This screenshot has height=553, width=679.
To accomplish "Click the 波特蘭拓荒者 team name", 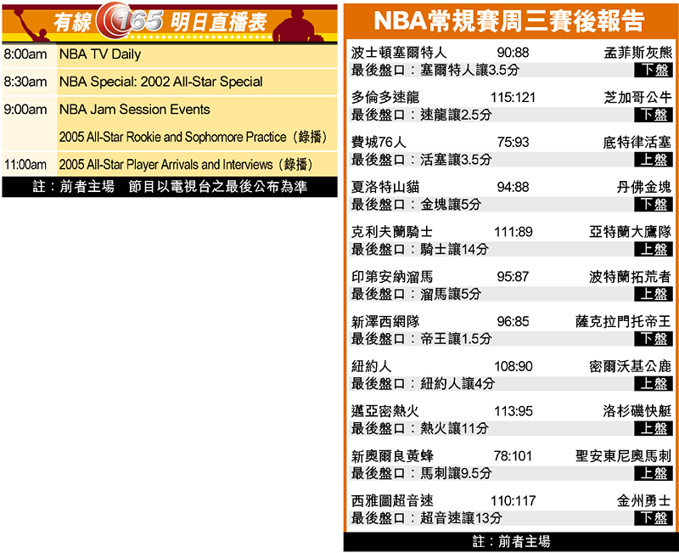I will coord(631,277).
